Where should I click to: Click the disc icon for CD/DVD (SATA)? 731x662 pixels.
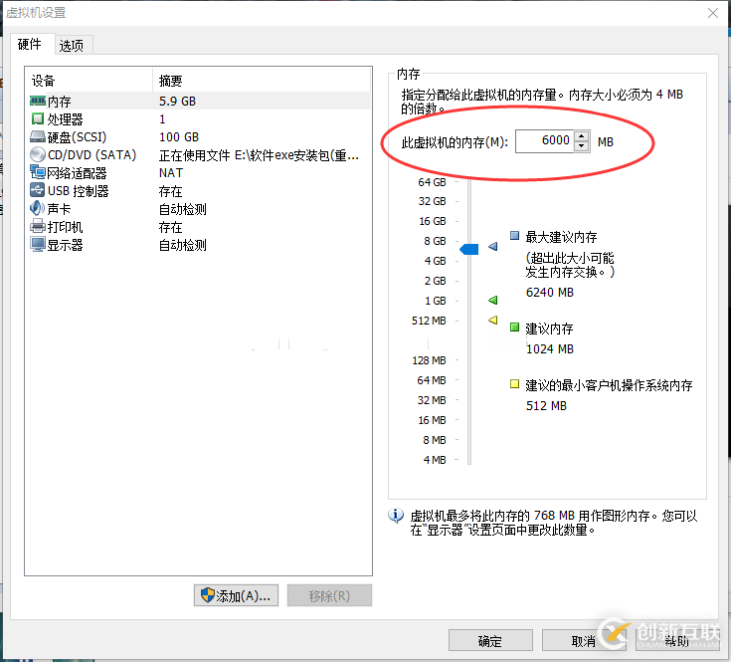click(38, 154)
